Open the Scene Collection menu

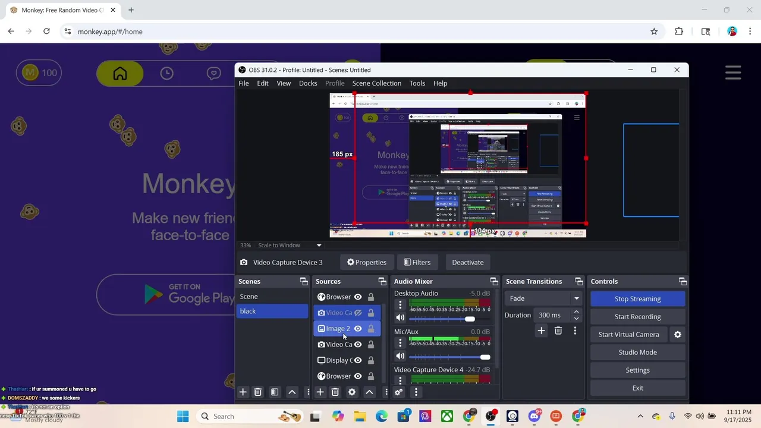click(377, 83)
